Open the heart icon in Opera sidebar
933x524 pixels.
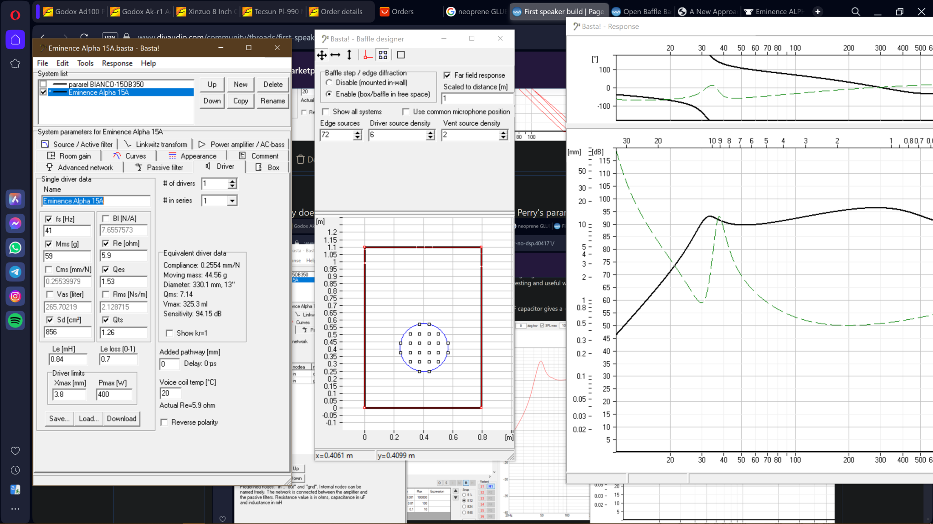15,451
